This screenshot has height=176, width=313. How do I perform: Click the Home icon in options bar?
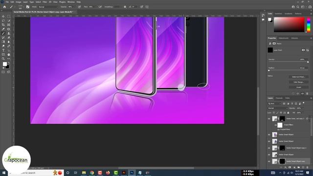4,7
